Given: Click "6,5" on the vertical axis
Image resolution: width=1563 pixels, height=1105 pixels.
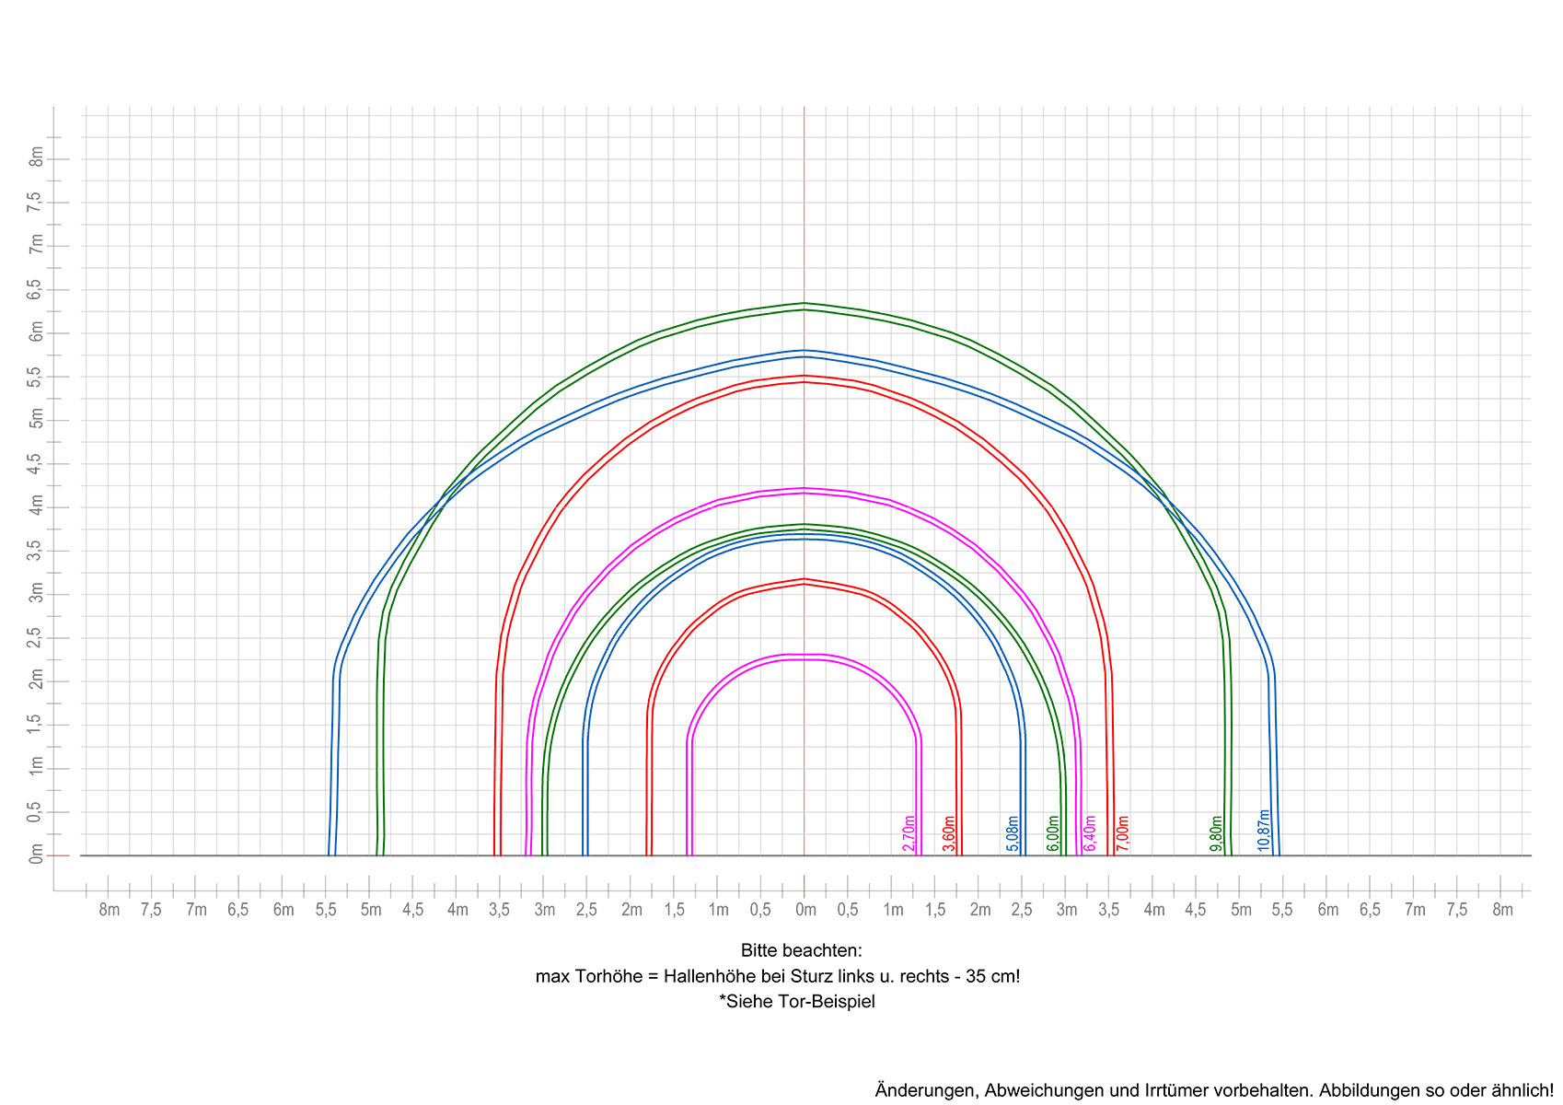Looking at the screenshot, I should click(x=36, y=289).
